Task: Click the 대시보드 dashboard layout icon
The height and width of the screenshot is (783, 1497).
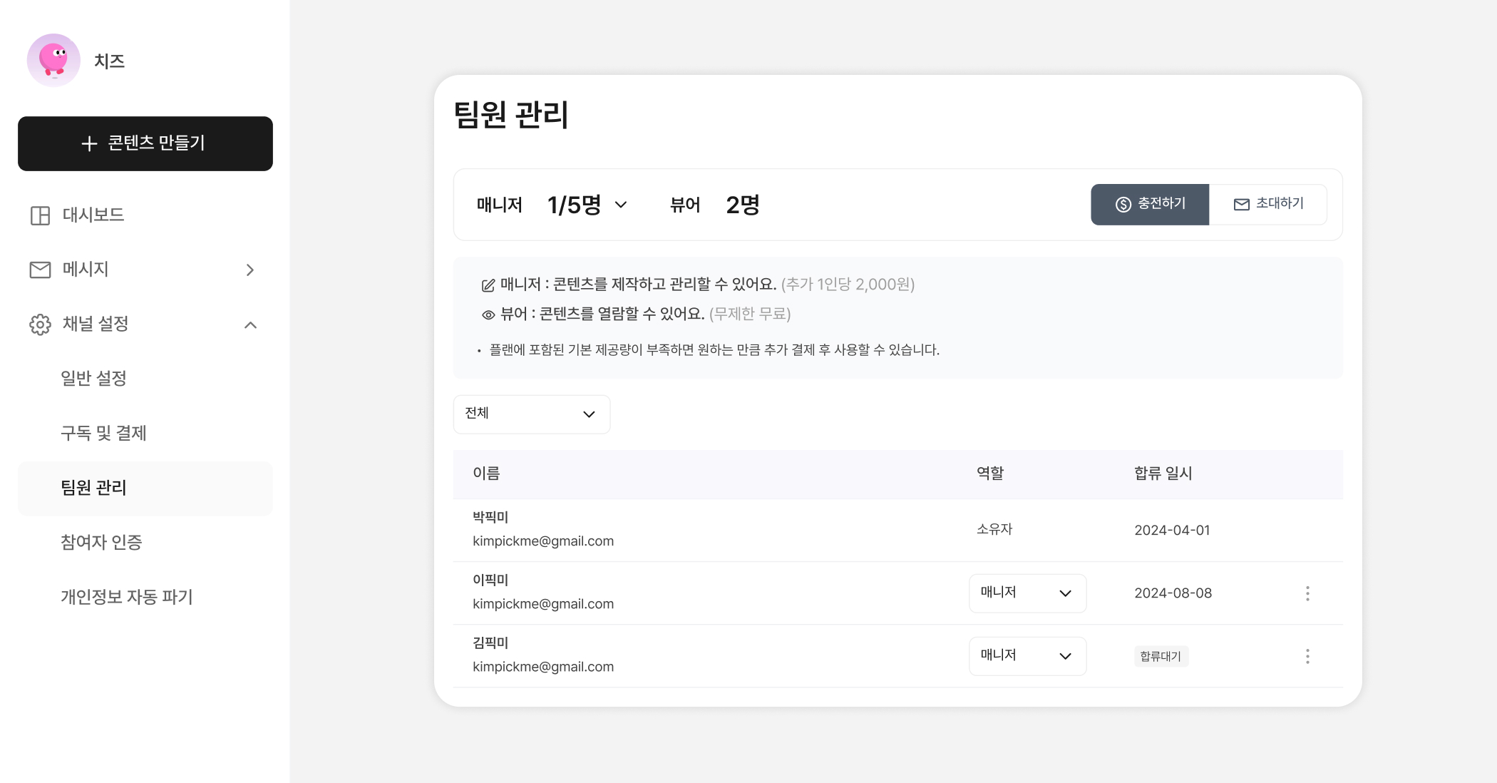Action: (40, 215)
